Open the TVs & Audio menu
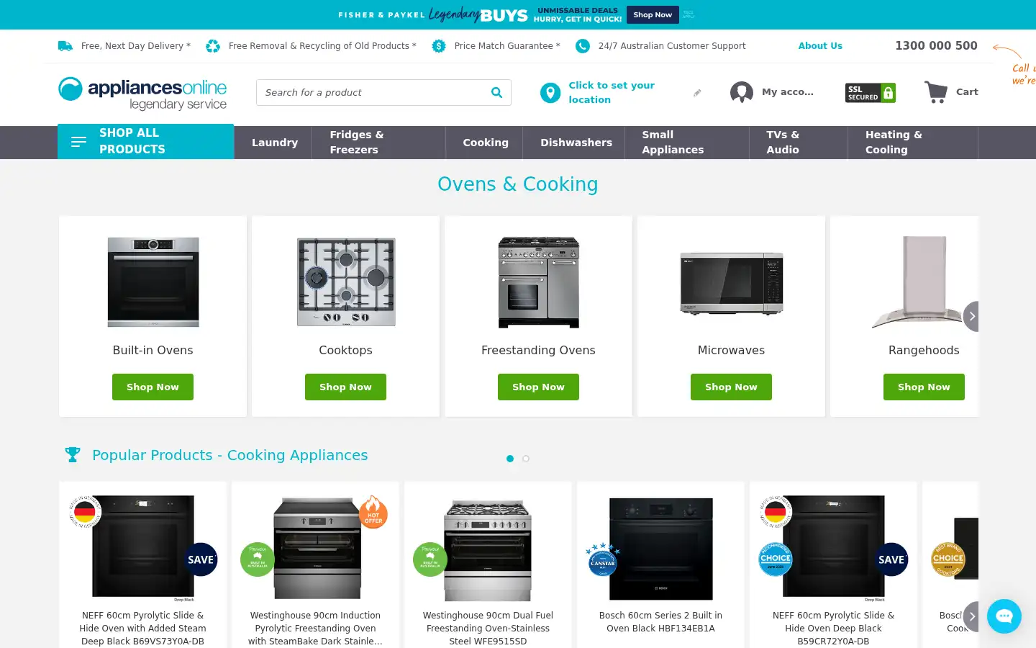 799,143
